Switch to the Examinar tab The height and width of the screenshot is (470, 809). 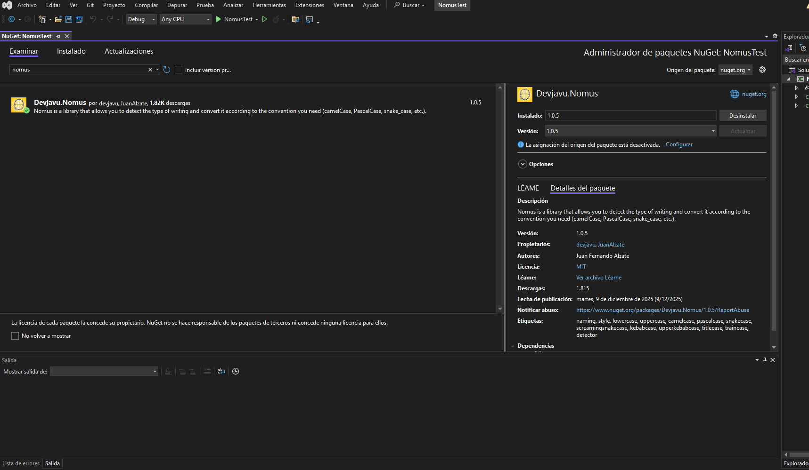[x=24, y=51]
